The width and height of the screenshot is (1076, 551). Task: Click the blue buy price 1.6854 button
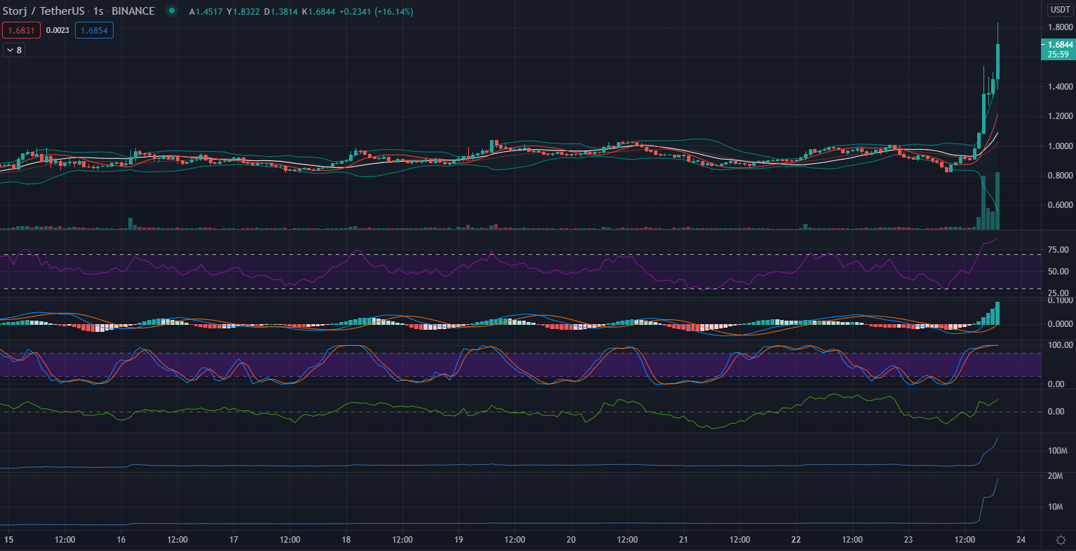[x=94, y=31]
